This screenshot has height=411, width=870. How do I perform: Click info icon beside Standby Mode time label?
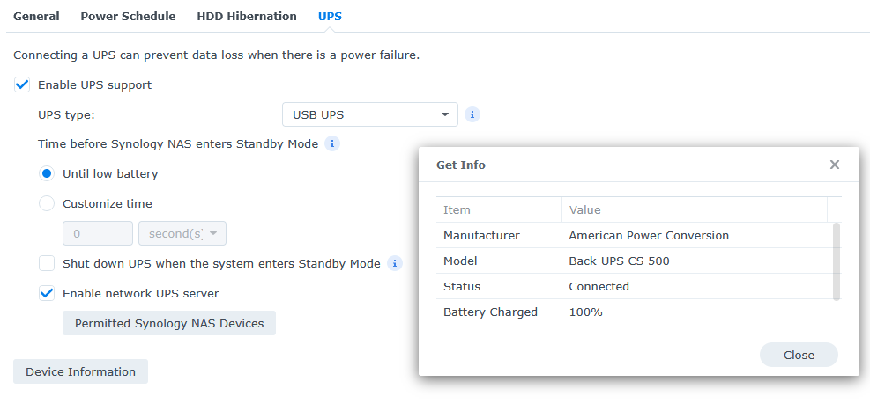pos(332,143)
